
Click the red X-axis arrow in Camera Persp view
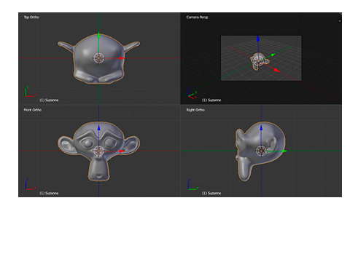(276, 70)
